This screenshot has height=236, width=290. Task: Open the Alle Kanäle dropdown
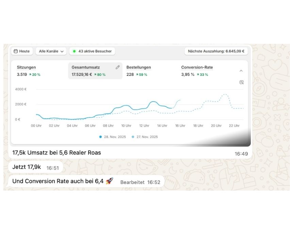tap(51, 51)
